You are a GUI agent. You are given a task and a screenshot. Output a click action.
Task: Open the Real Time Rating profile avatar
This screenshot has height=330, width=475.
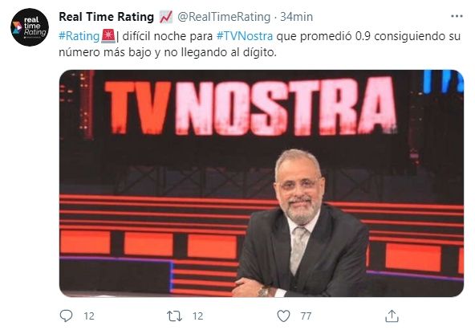click(30, 27)
